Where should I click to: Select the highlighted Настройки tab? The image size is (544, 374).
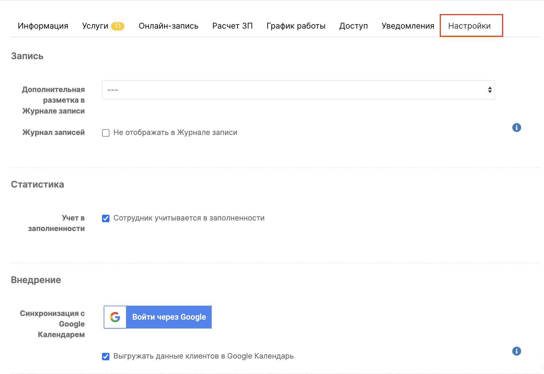click(x=469, y=26)
